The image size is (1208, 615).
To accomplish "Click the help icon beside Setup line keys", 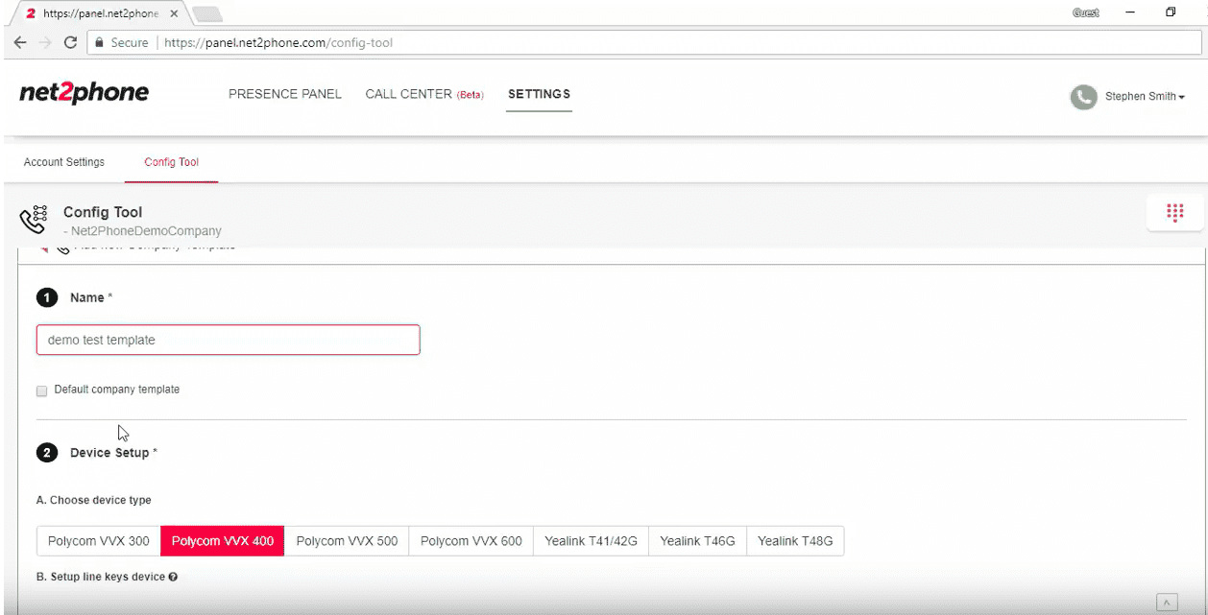I will pyautogui.click(x=173, y=578).
